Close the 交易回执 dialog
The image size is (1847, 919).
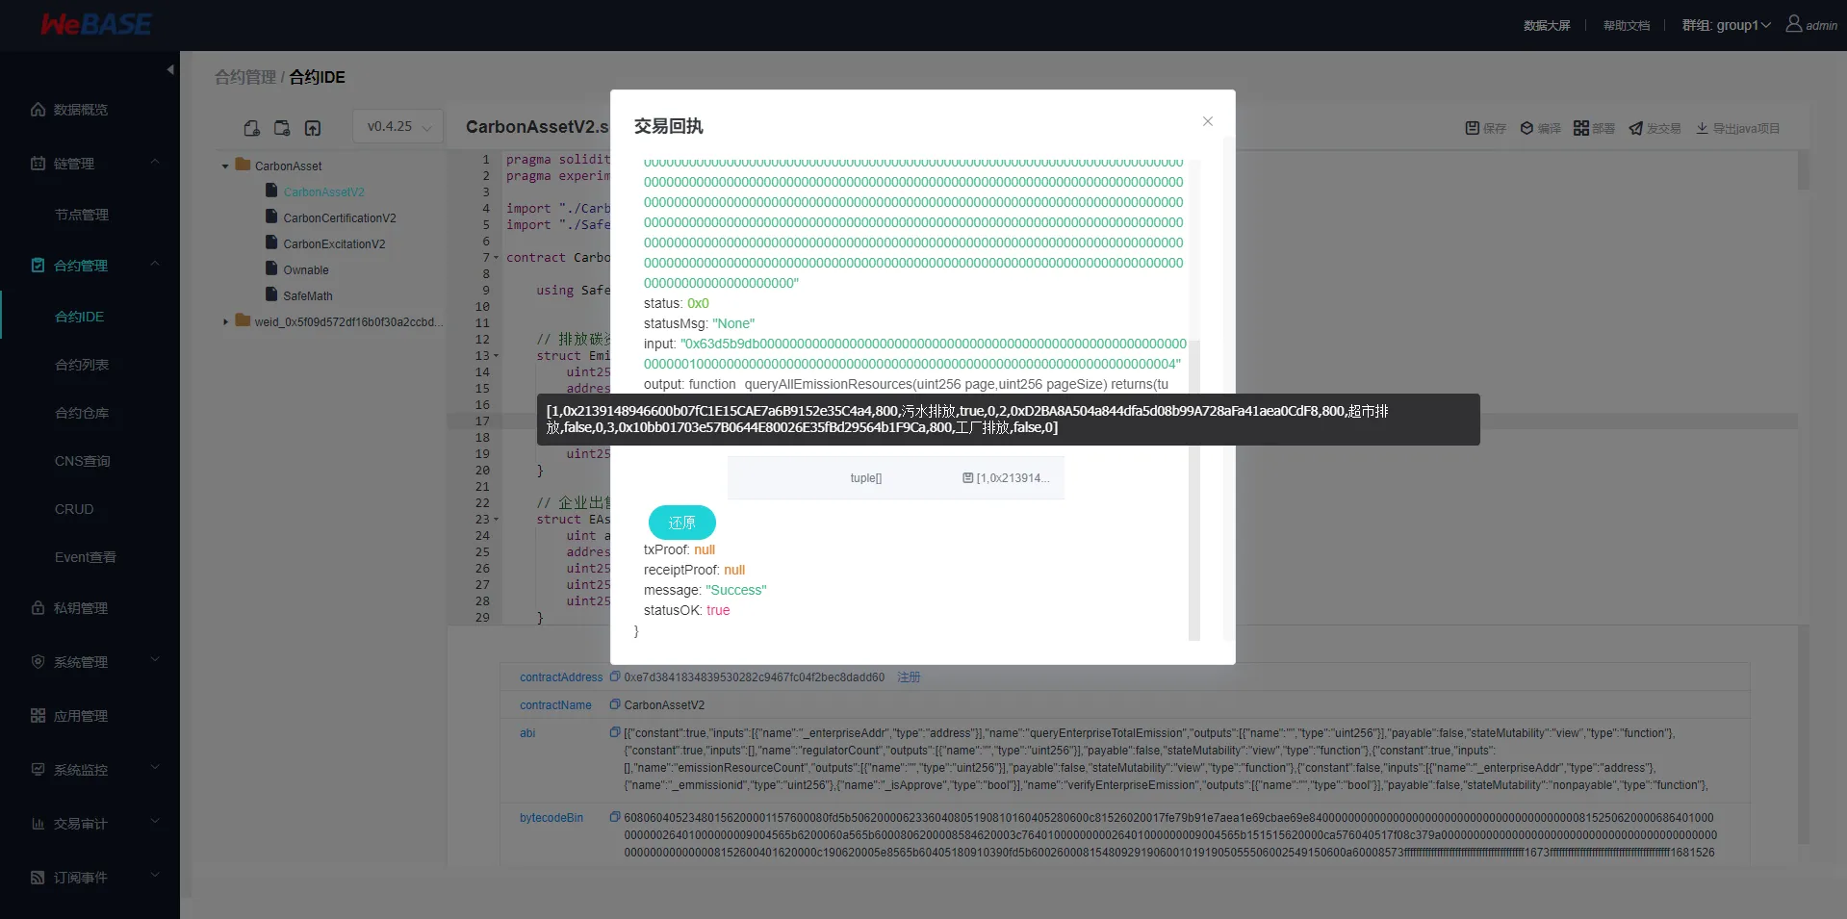click(x=1207, y=121)
